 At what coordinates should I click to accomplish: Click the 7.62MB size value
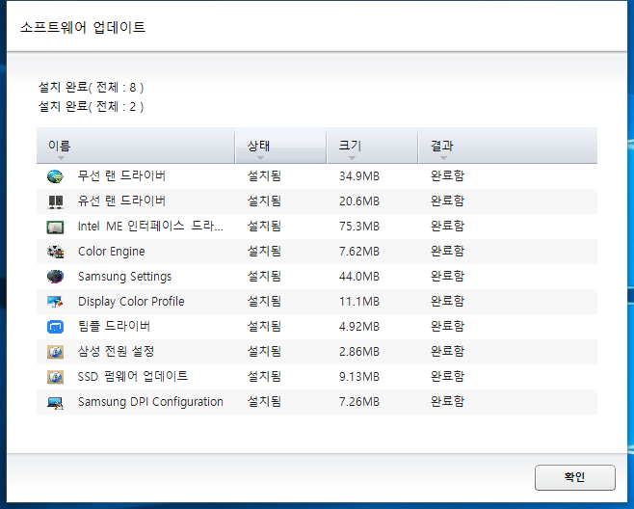click(359, 252)
